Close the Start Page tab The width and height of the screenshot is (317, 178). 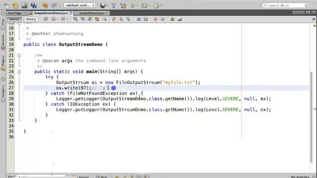(25, 13)
